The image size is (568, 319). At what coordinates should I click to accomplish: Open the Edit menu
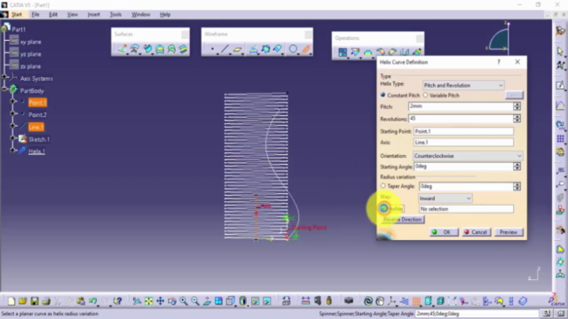click(53, 14)
